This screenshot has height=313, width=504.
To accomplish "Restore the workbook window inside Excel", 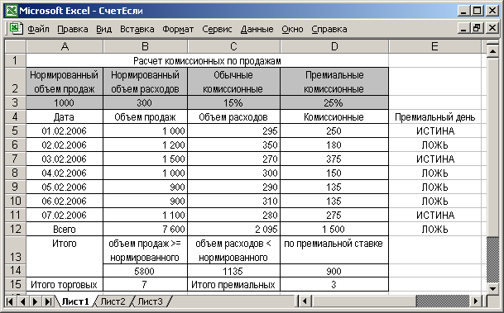I will 477,28.
